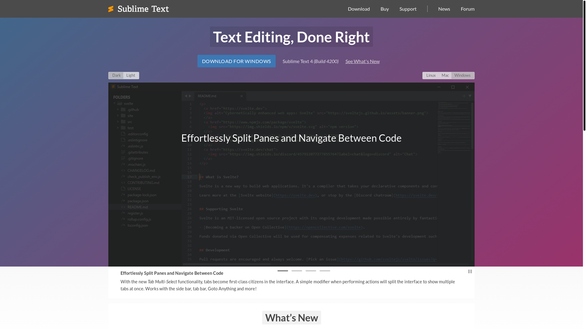Click the Sublime Text icon in the editor title bar
This screenshot has width=586, height=329.
(113, 87)
